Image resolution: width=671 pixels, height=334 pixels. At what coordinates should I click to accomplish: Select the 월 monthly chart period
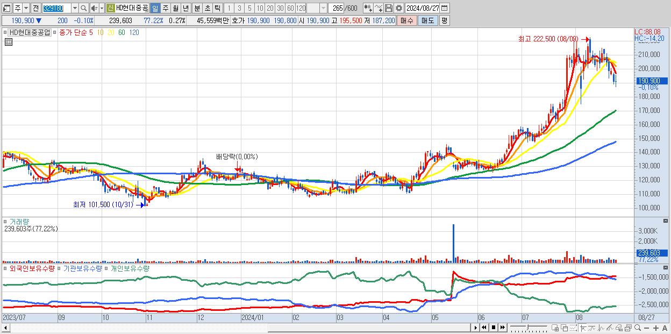pos(175,9)
